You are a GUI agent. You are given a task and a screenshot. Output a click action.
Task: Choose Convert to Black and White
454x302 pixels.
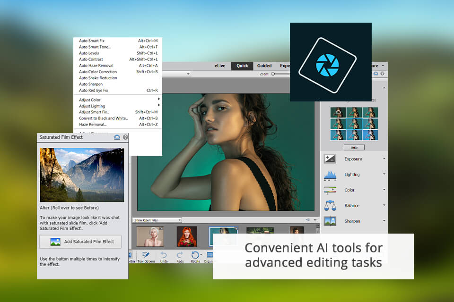click(118, 118)
